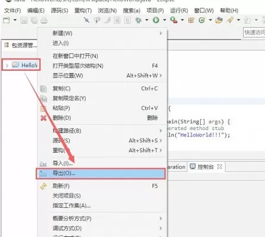
Task: Open dropdown arrow next to New Class icon
Action: [210, 20]
